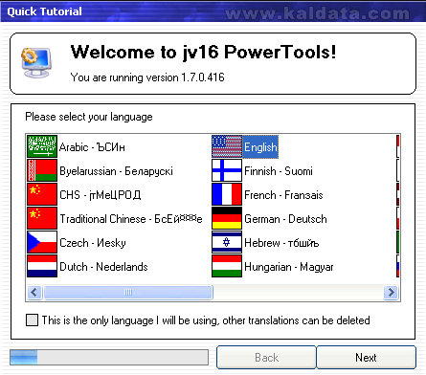Select the highlighted 'English' language label
Screen dimensions: 426x375
point(260,147)
